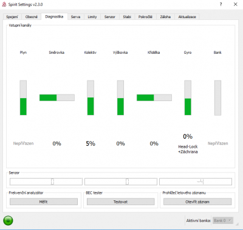Go to the Limity tab
The image size is (243, 230).
pyautogui.click(x=92, y=17)
